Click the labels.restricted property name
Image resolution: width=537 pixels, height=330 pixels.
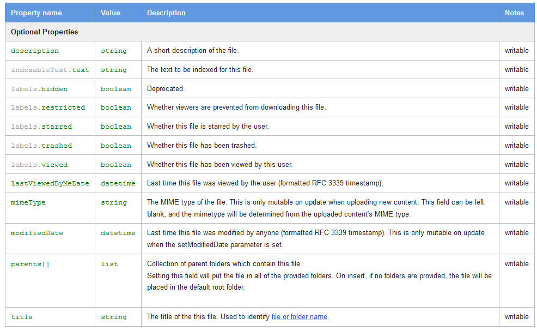pyautogui.click(x=48, y=108)
